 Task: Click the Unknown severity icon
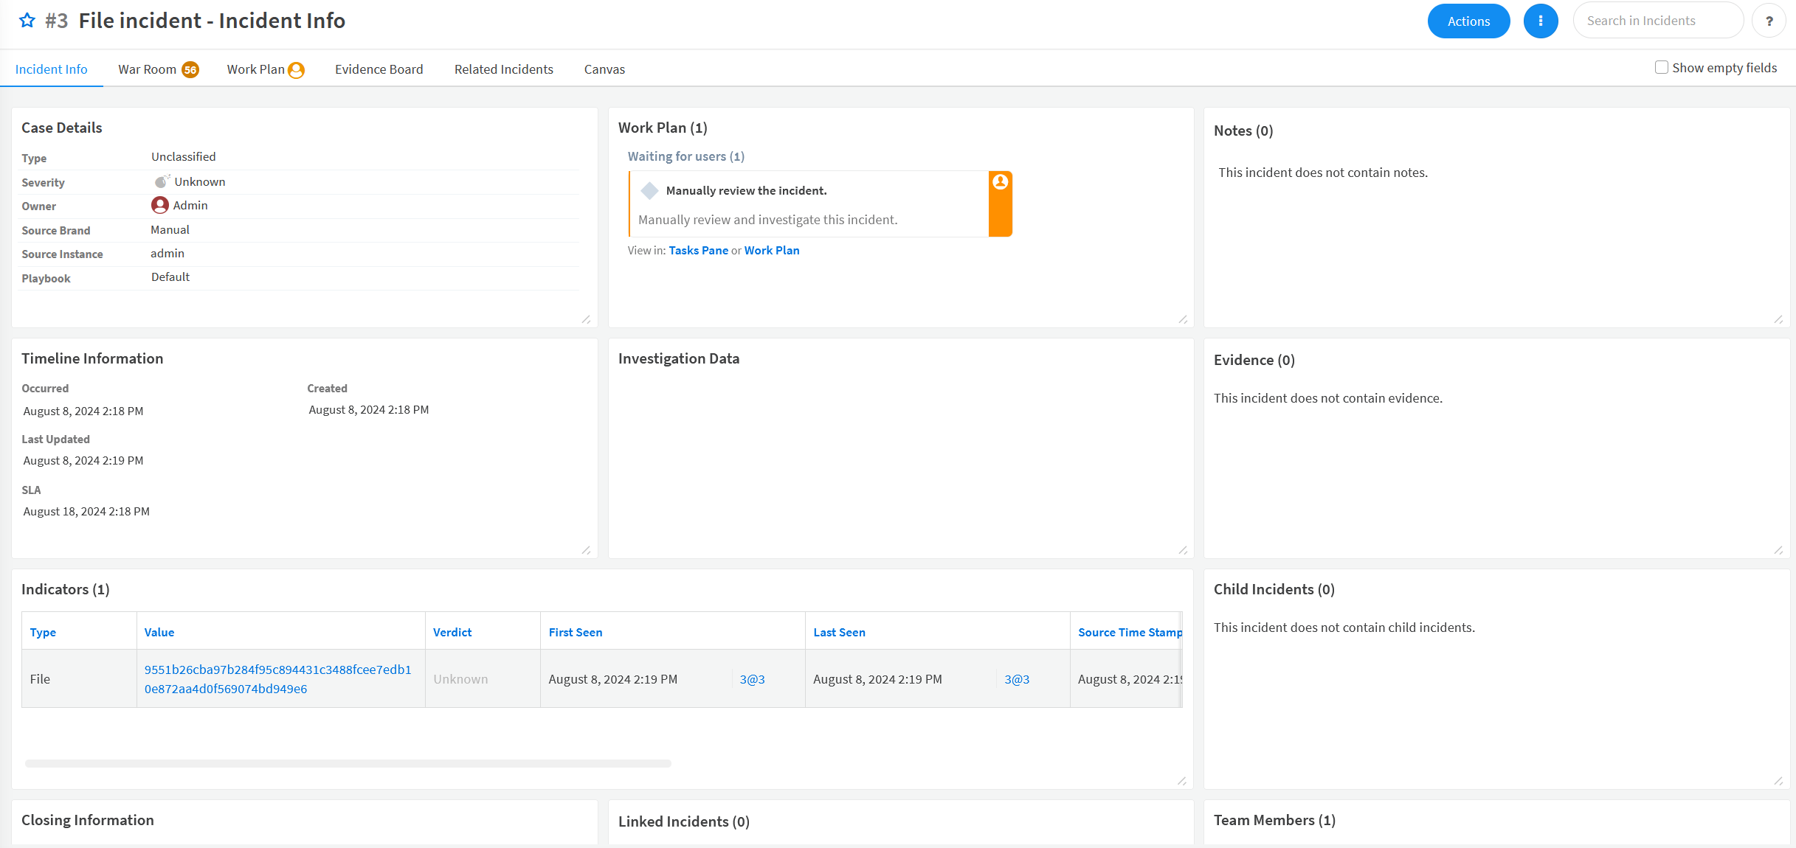click(x=162, y=181)
